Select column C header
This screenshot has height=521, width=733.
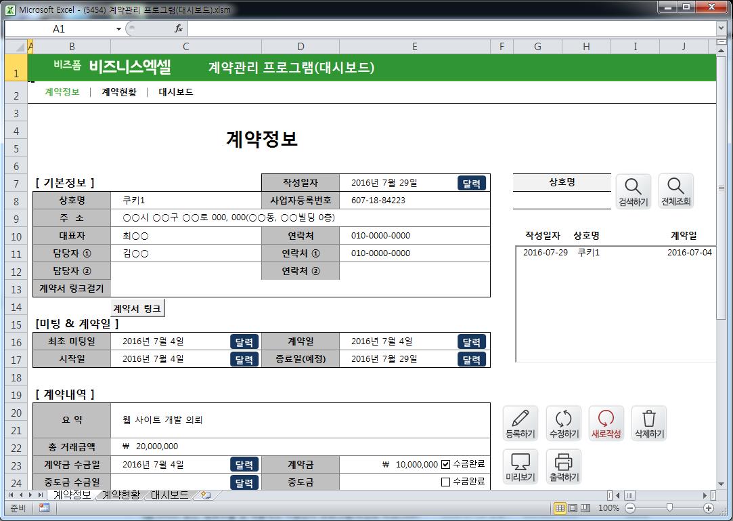(186, 46)
